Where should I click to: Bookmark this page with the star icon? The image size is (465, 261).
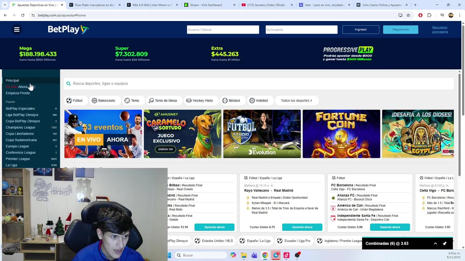(408, 15)
